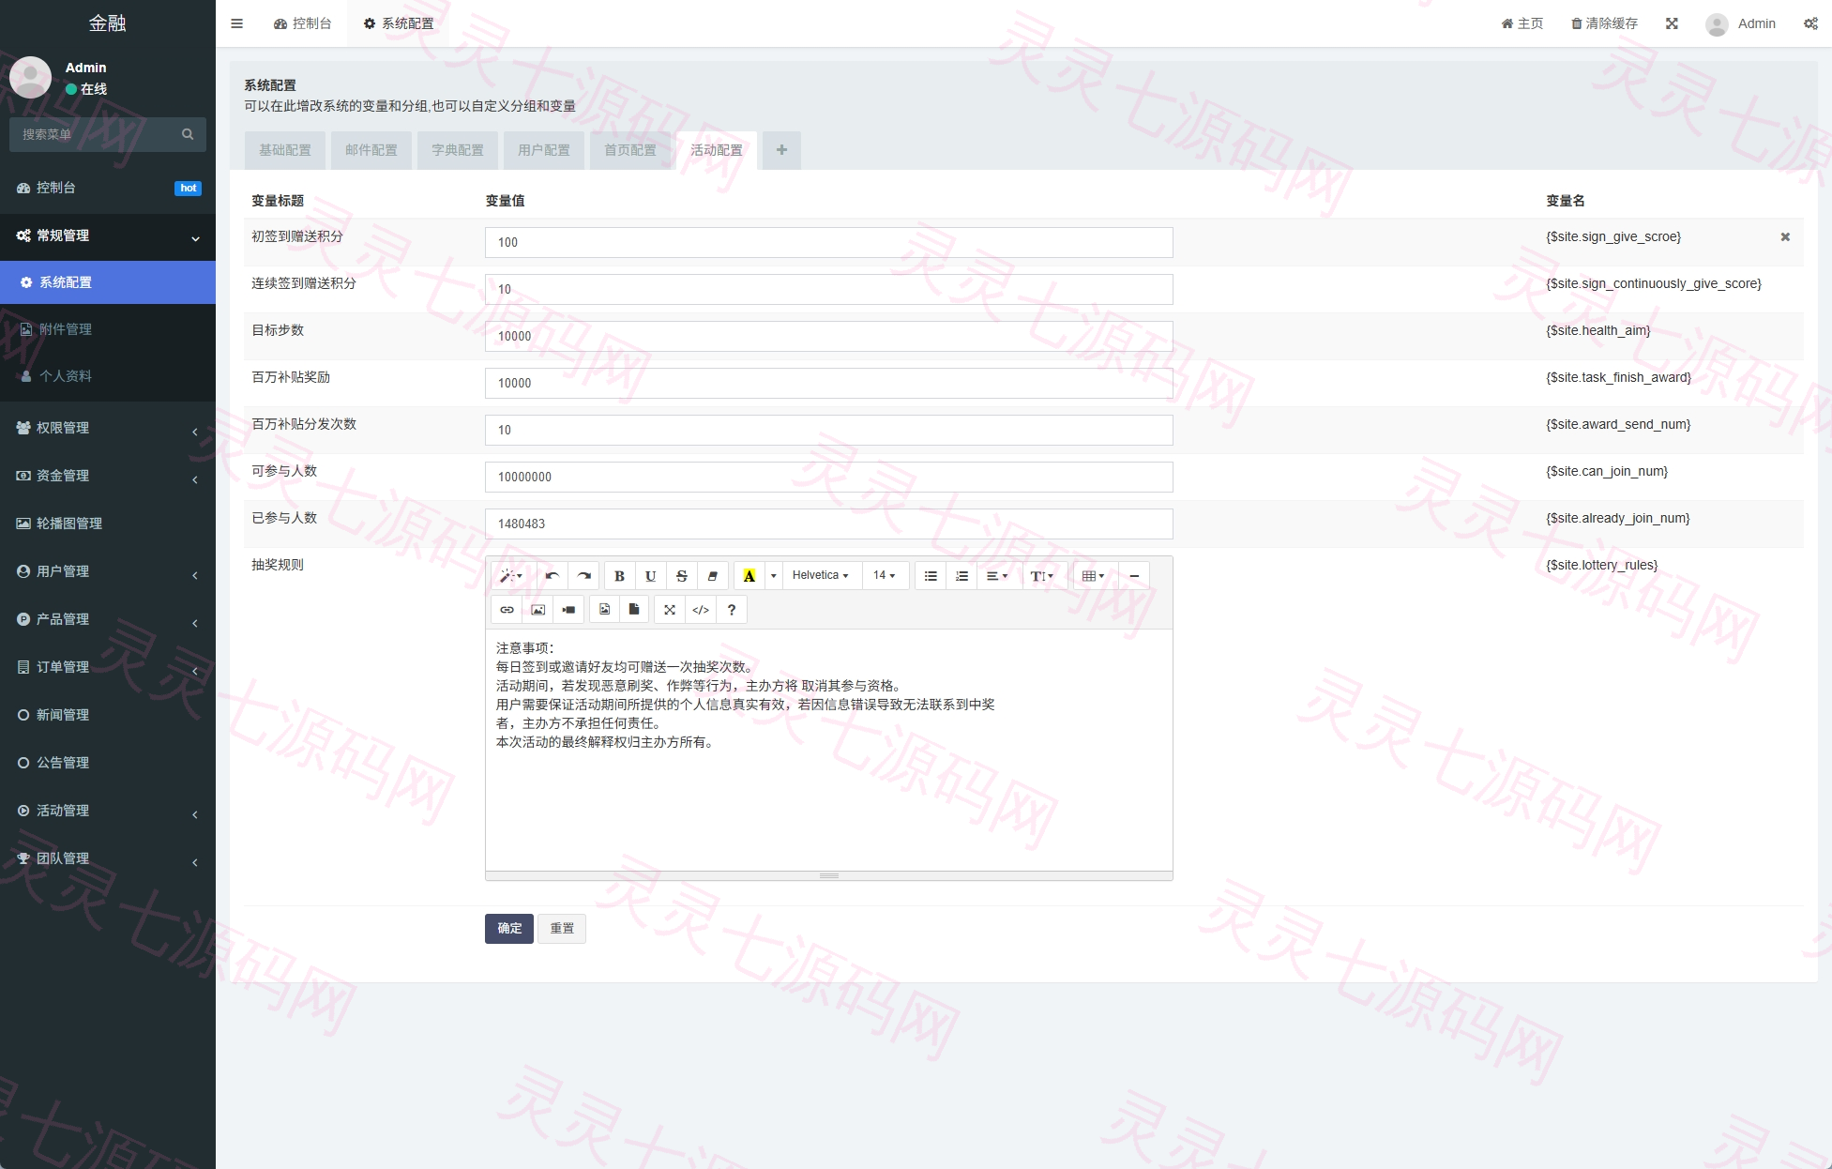Screen dimensions: 1832x1169
Task: Switch to the 邮件配置 tab
Action: tap(371, 150)
